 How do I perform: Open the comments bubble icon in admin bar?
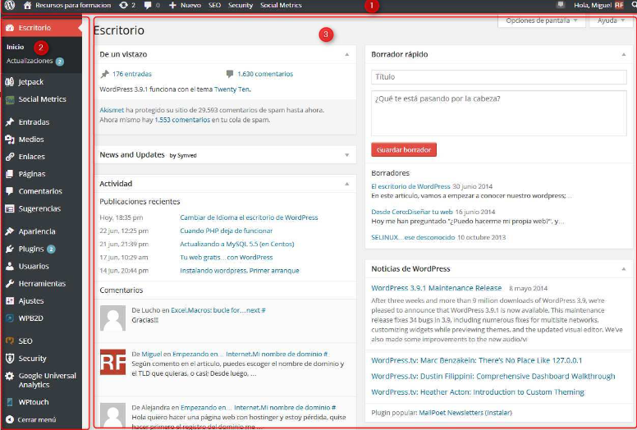point(148,5)
